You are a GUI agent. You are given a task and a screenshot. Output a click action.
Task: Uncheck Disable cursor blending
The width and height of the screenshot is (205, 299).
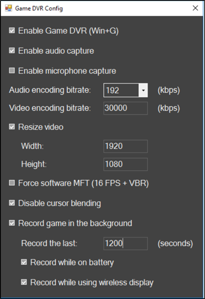click(x=12, y=203)
